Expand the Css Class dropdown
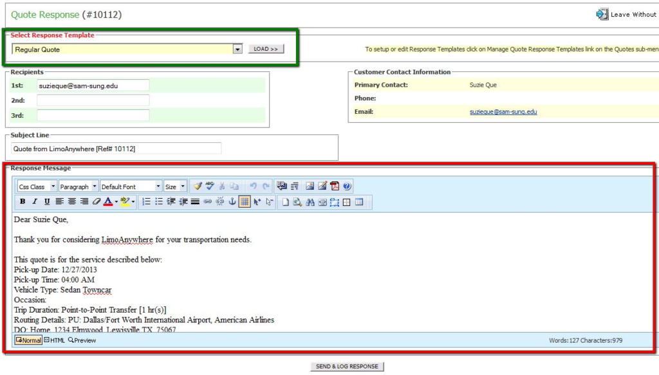The height and width of the screenshot is (375, 659). (x=51, y=187)
